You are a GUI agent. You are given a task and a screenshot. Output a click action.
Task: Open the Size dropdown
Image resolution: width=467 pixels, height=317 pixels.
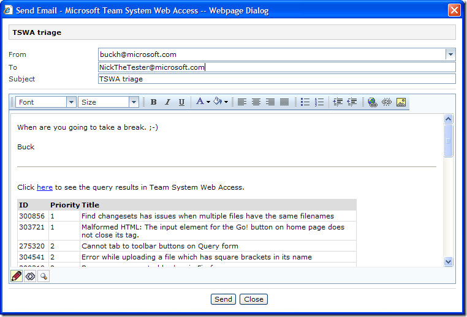tap(108, 102)
